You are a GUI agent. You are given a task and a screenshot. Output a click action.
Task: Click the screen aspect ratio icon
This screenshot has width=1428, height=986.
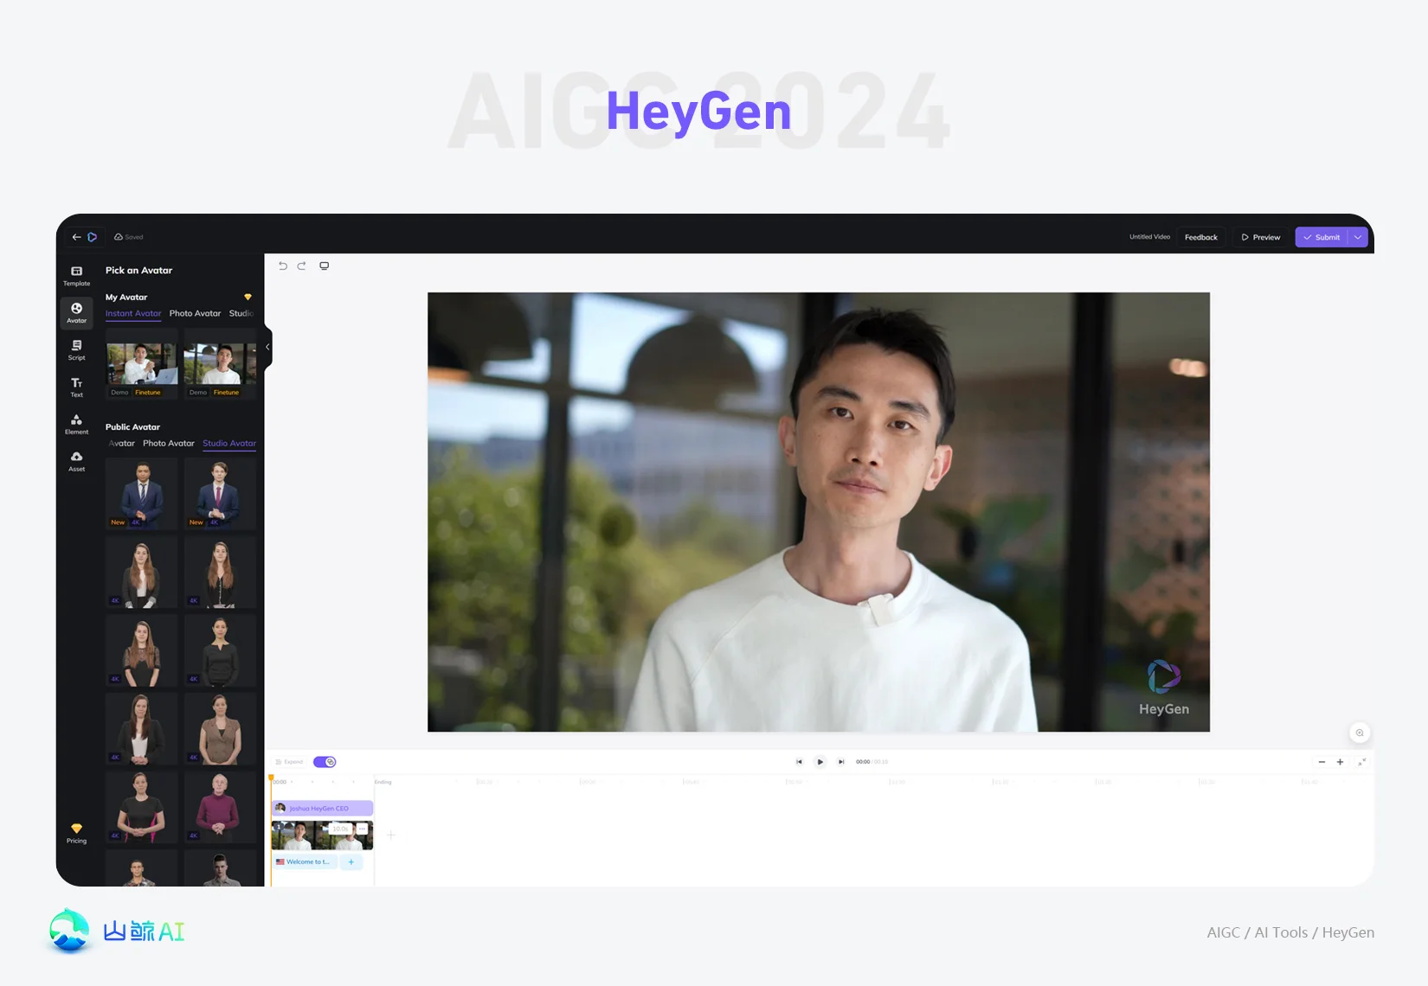tap(325, 266)
